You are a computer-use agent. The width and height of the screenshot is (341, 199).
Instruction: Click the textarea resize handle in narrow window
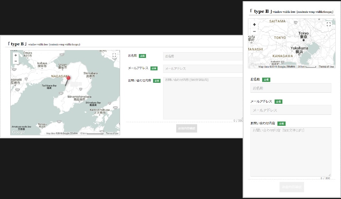coord(330,174)
